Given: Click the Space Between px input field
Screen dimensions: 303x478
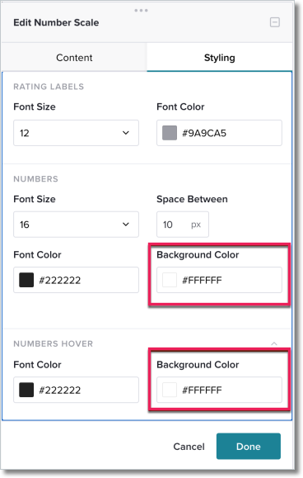Looking at the screenshot, I should 183,225.
